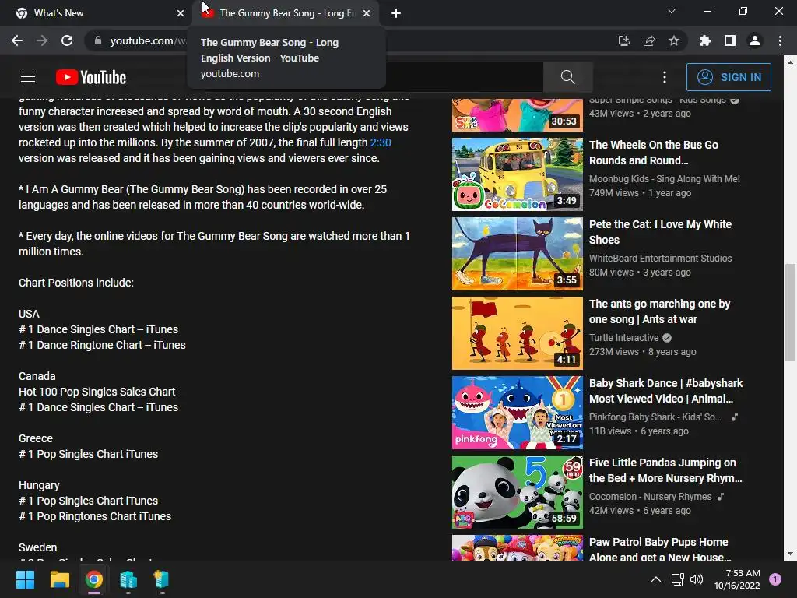This screenshot has height=598, width=797.
Task: Reload the page with refresh icon
Action: (x=67, y=40)
